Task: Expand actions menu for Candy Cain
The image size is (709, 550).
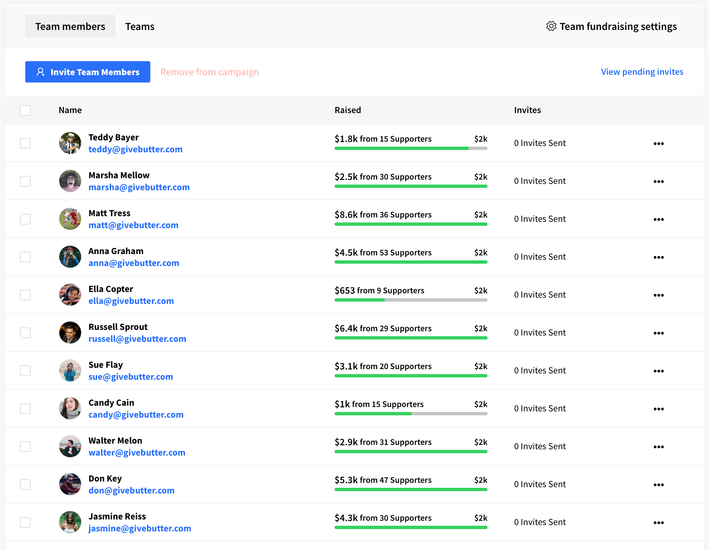Action: (658, 409)
